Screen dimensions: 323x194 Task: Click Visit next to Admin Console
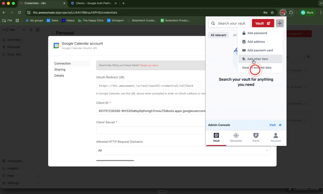(x=273, y=125)
